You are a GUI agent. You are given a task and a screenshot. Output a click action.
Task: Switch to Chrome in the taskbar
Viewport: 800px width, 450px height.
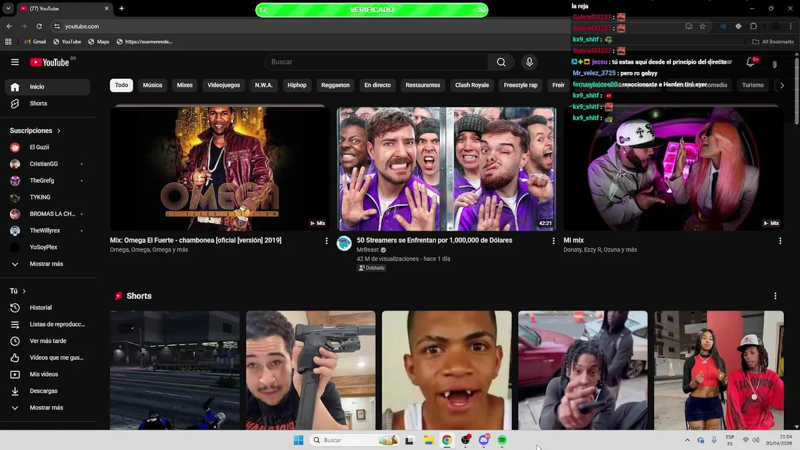(x=447, y=440)
